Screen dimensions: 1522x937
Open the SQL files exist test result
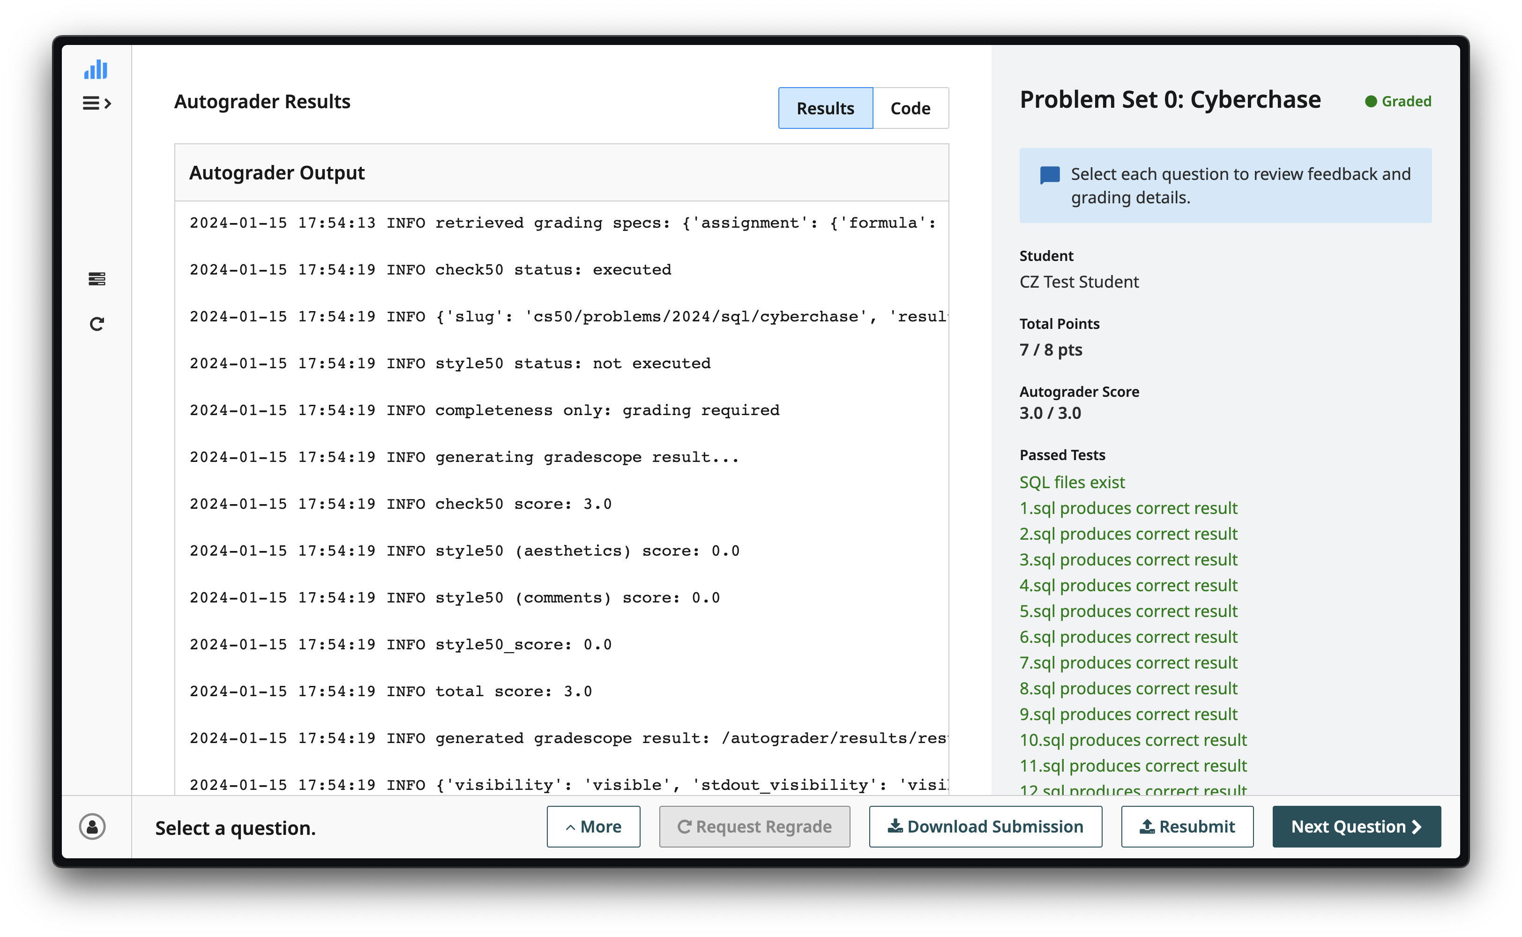(1072, 482)
